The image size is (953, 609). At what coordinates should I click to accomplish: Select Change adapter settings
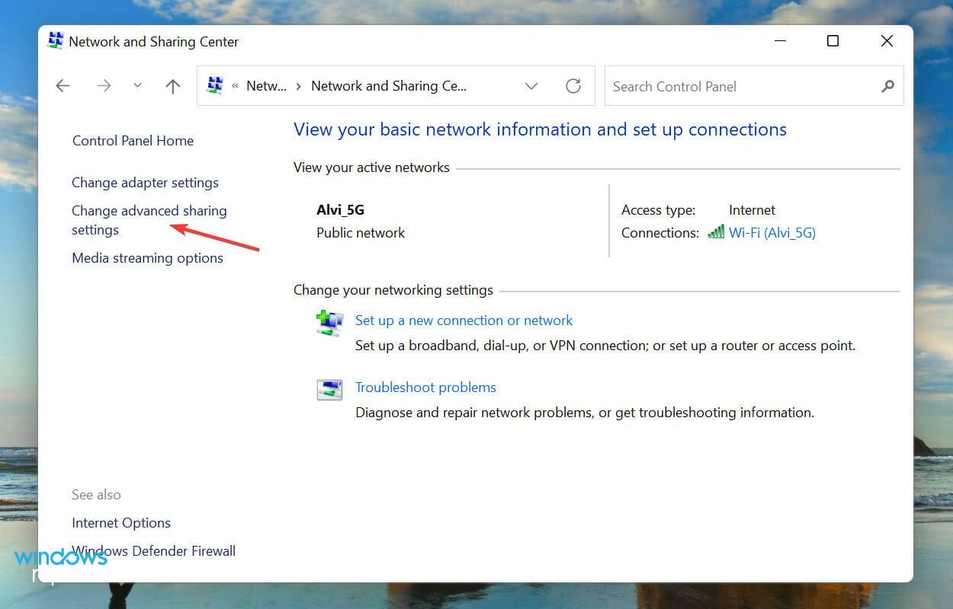(x=145, y=183)
